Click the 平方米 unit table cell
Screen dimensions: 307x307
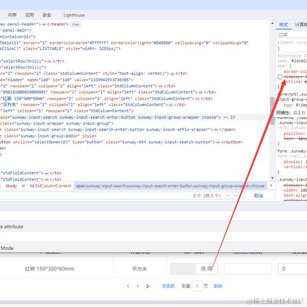[x=139, y=269]
